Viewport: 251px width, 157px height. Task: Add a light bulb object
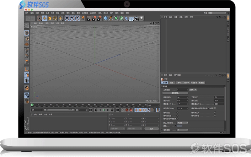coord(142,18)
